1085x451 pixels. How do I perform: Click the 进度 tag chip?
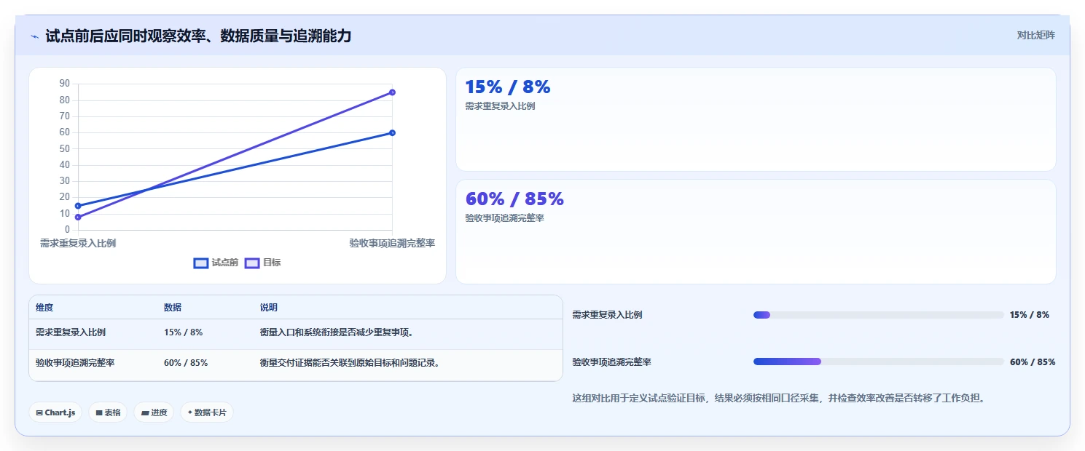(154, 412)
